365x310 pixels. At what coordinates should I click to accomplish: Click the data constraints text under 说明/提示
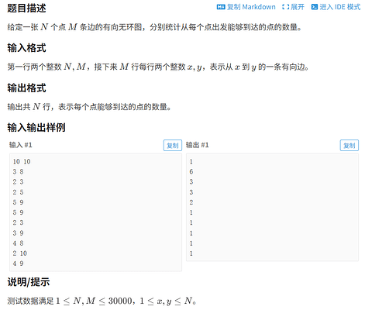pyautogui.click(x=102, y=301)
